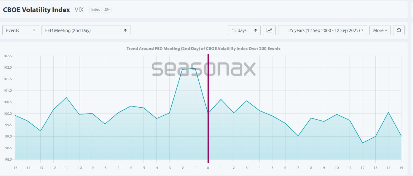Click the chart data point at day -11
The width and height of the screenshot is (413, 176).
pos(66,97)
